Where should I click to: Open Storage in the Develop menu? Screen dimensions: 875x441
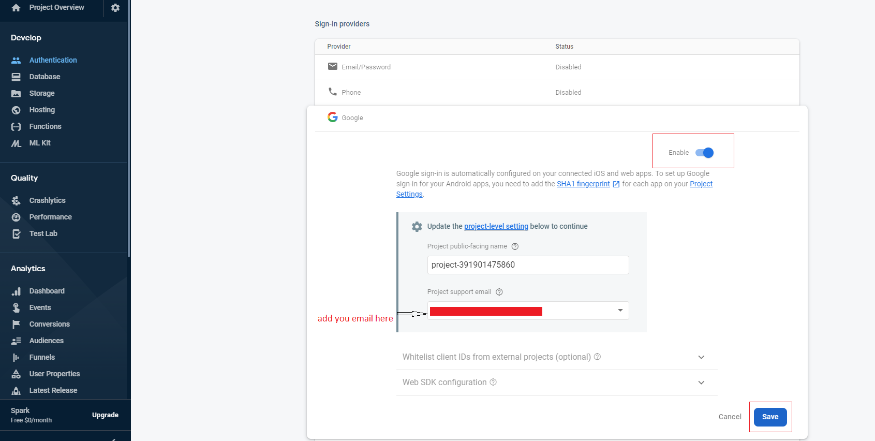click(x=42, y=93)
